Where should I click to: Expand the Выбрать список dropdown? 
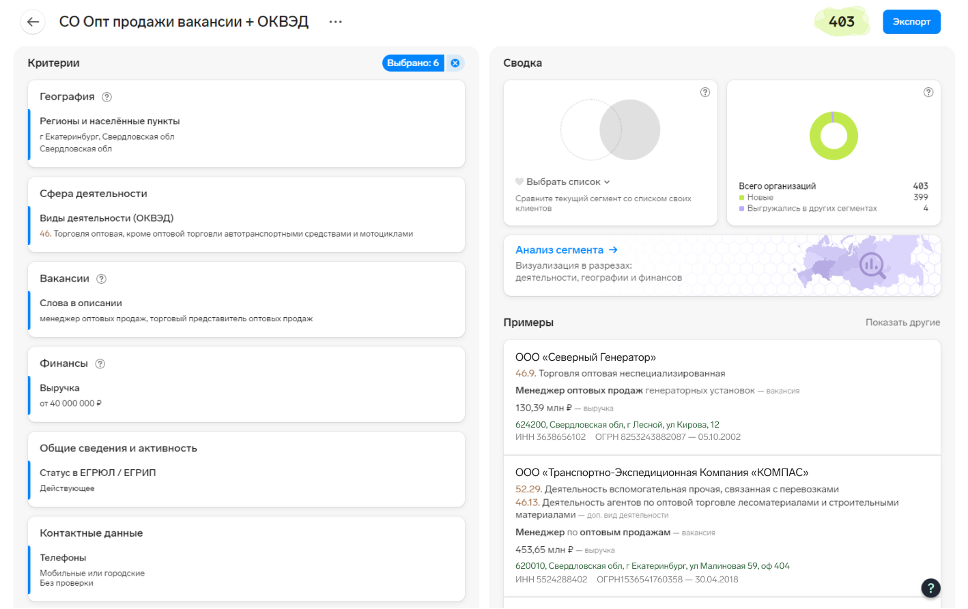click(568, 182)
